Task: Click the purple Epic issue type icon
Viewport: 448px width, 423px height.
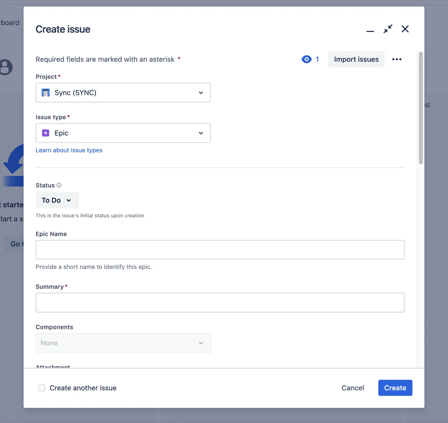Action: [x=45, y=133]
